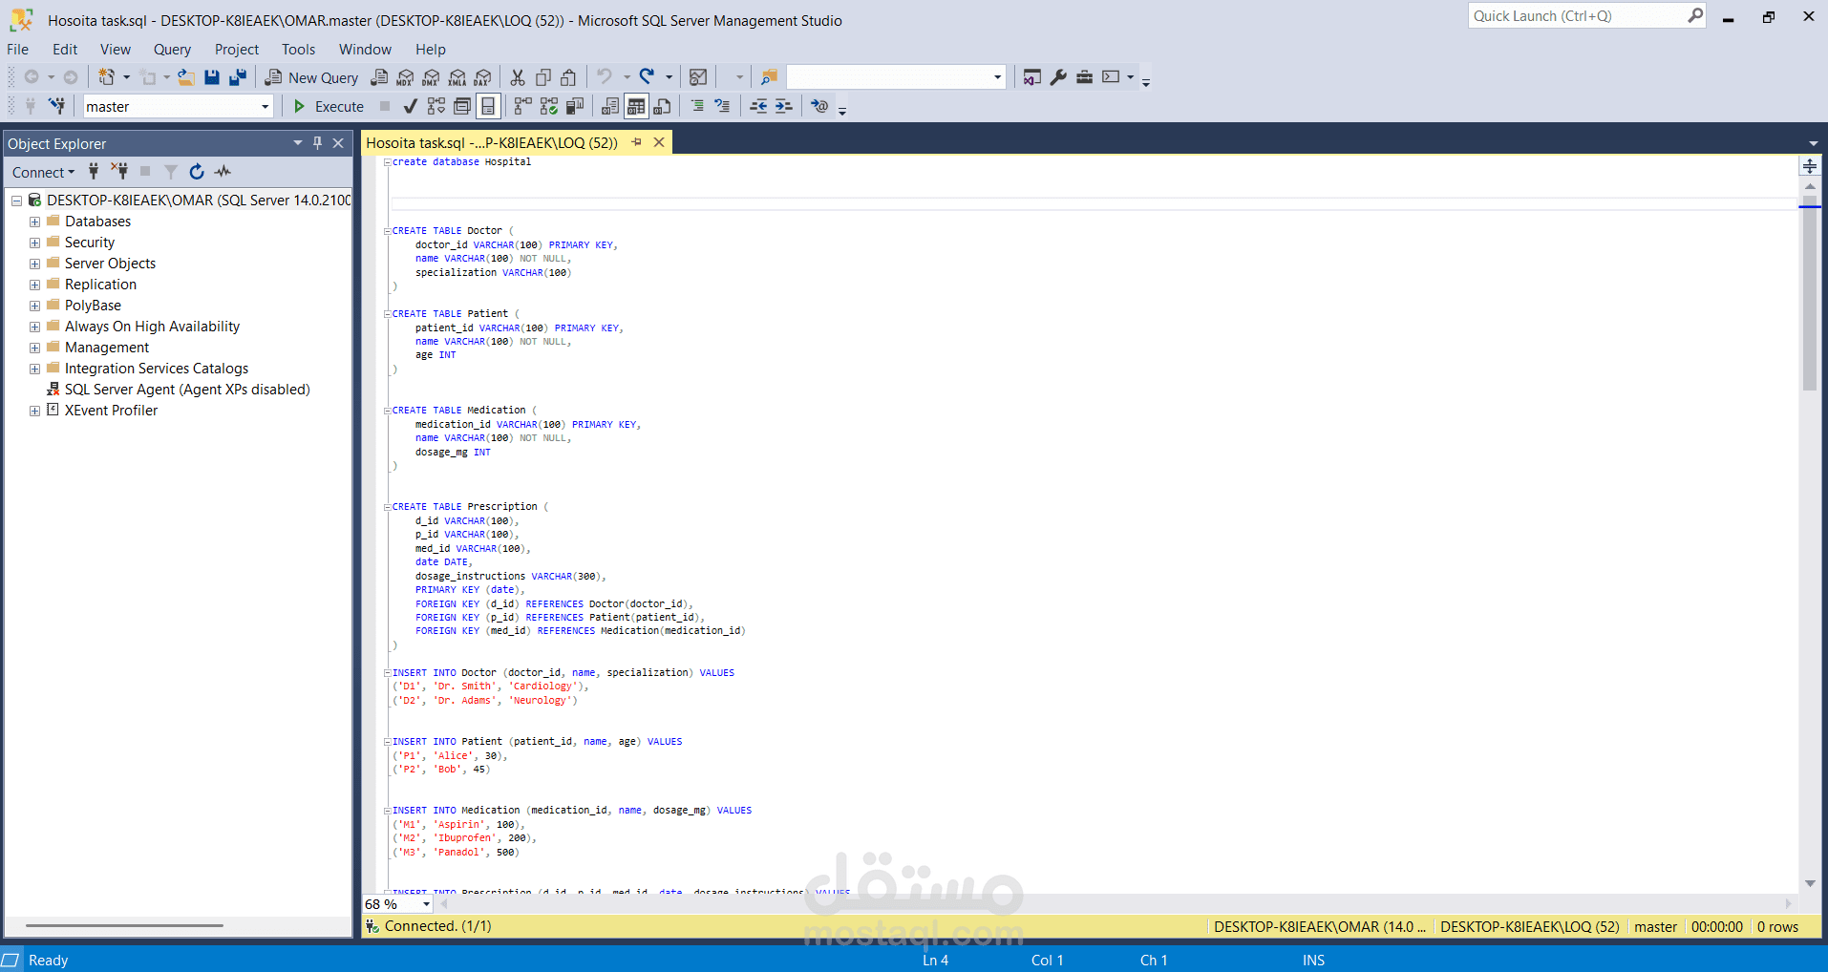
Task: Click the Save icon on the toolbar
Action: (x=212, y=77)
